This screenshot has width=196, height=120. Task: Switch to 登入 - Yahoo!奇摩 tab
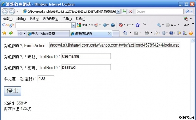pos(48,33)
